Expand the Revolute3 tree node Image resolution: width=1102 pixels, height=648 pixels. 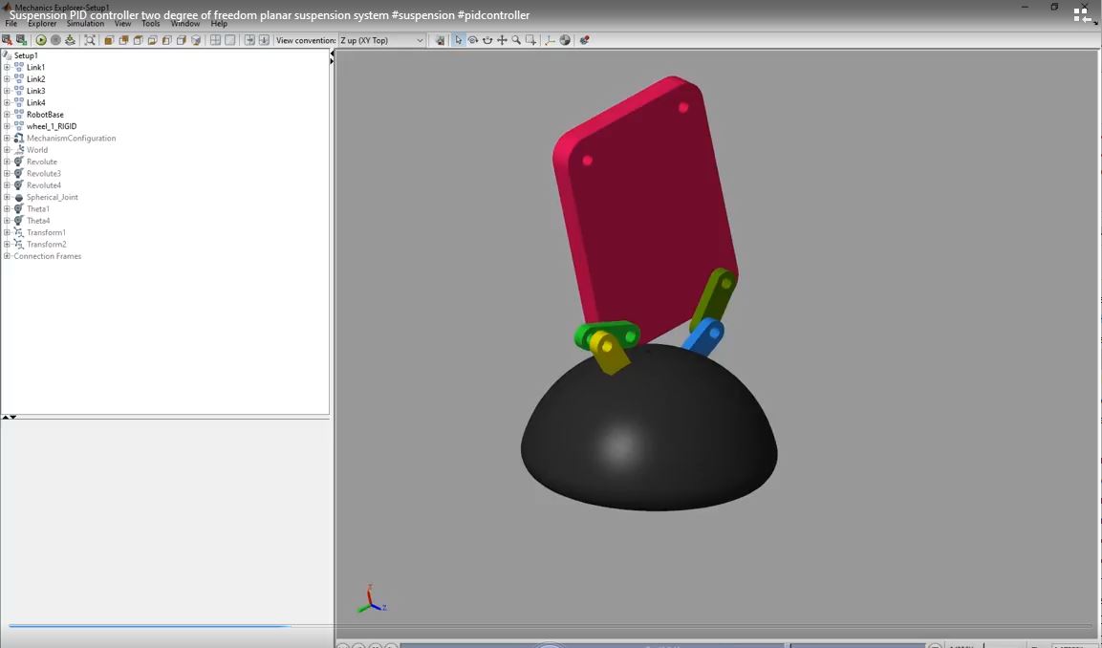point(7,174)
